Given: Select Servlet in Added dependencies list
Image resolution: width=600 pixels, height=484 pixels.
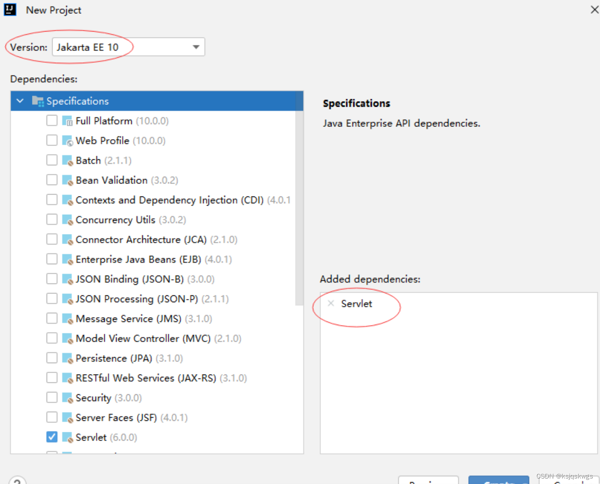Looking at the screenshot, I should [356, 304].
